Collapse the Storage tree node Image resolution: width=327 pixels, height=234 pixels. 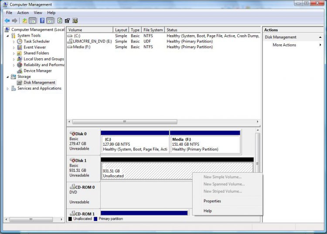coord(8,77)
